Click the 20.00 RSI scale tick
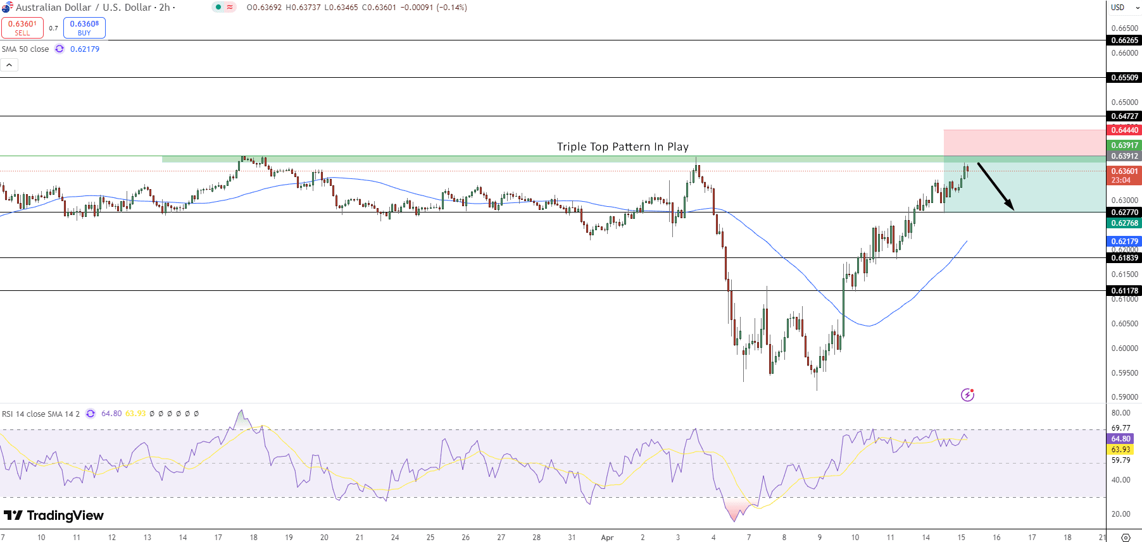Image resolution: width=1142 pixels, height=542 pixels. [1120, 514]
